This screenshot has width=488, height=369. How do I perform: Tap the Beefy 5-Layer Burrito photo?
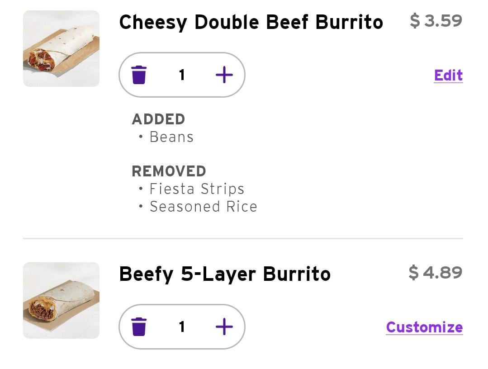(61, 300)
